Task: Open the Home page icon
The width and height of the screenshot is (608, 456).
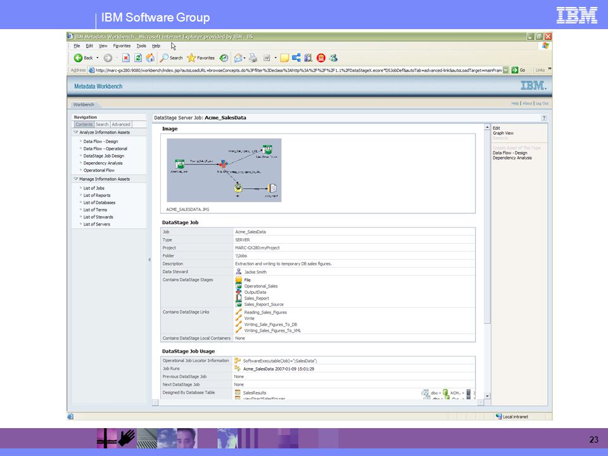Action: [151, 58]
